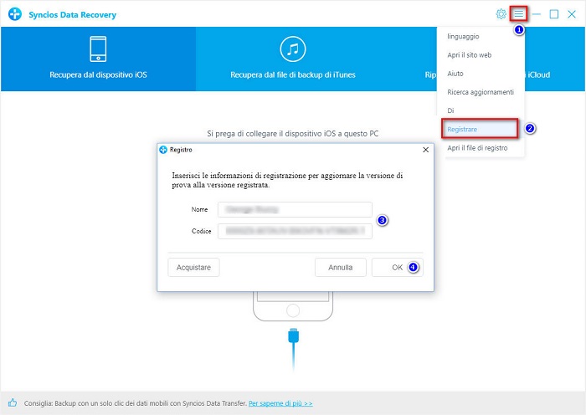Click the thumbs-up recommendation icon
The image size is (586, 415).
[x=13, y=402]
